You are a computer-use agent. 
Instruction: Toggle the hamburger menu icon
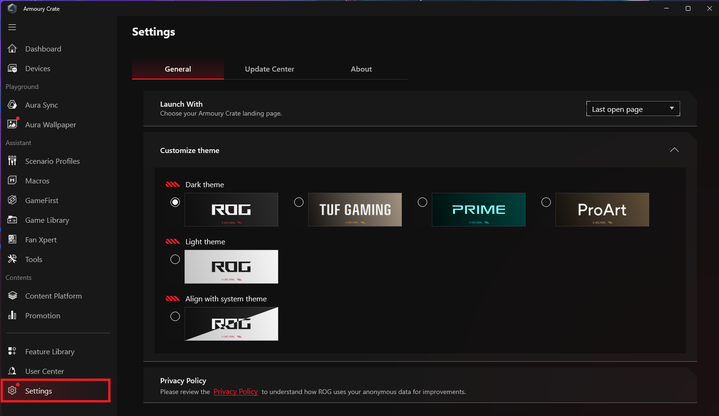point(12,27)
